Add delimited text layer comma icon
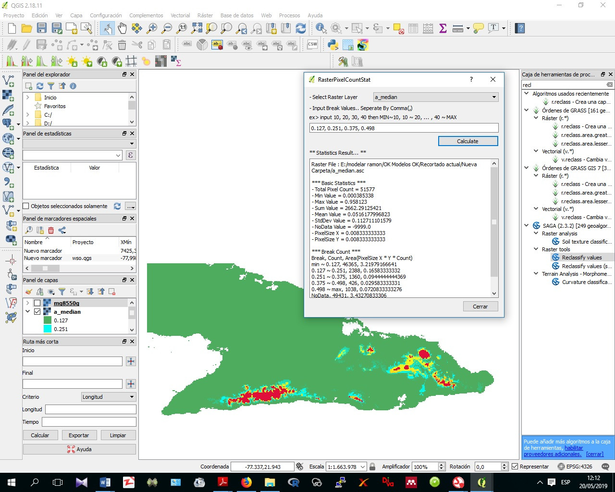 tap(8, 182)
